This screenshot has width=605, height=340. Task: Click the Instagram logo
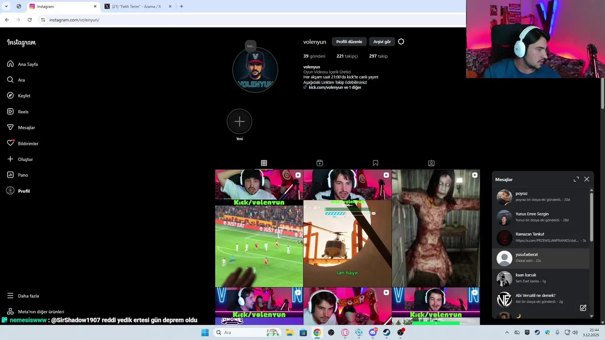click(x=21, y=42)
